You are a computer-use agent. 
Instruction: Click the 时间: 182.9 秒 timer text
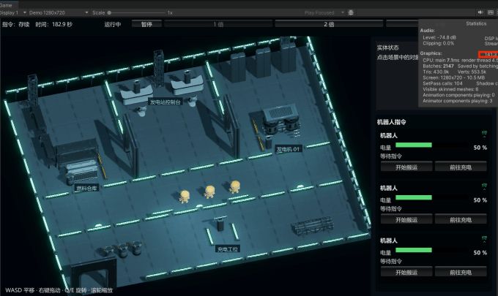[x=54, y=24]
